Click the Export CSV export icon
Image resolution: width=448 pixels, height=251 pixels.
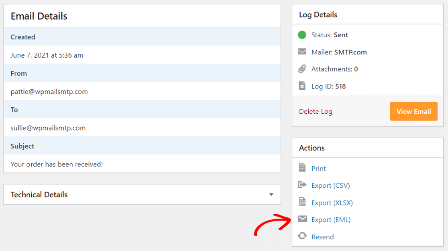pos(302,185)
